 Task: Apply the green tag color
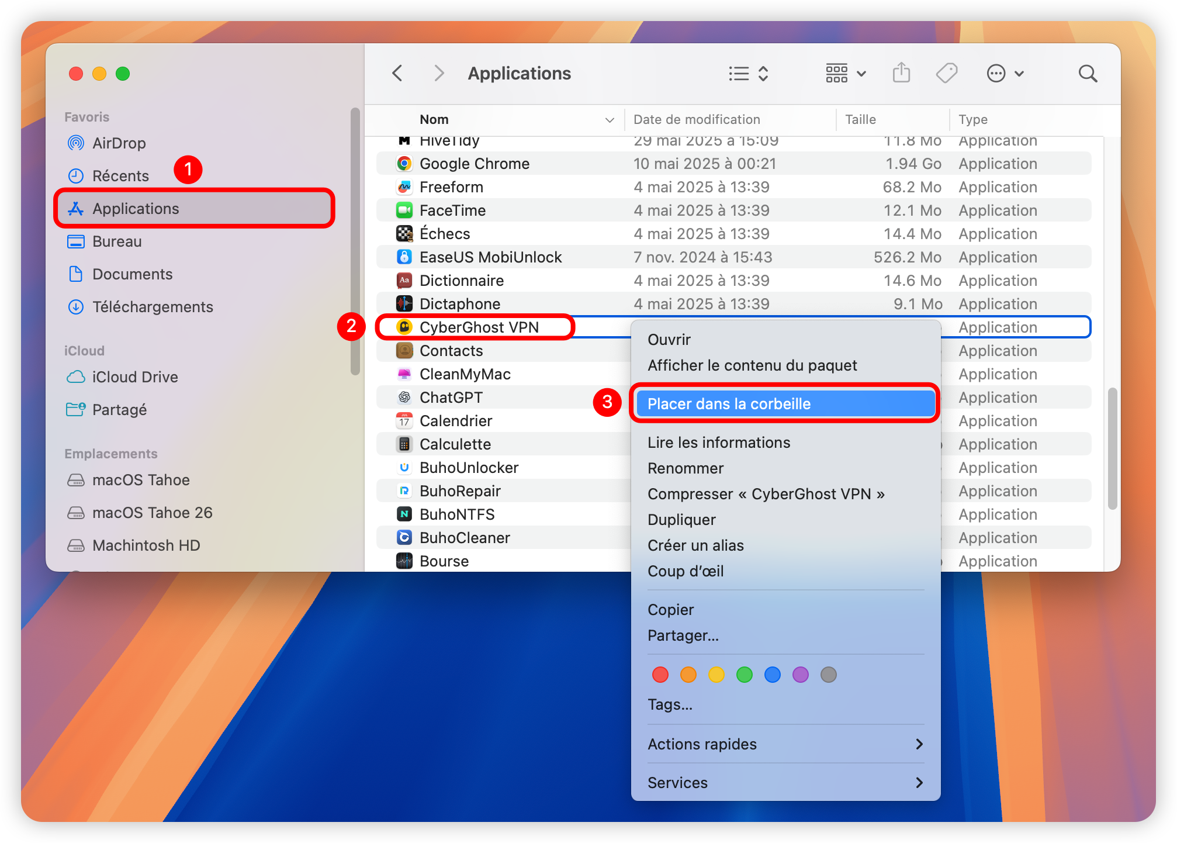[744, 675]
